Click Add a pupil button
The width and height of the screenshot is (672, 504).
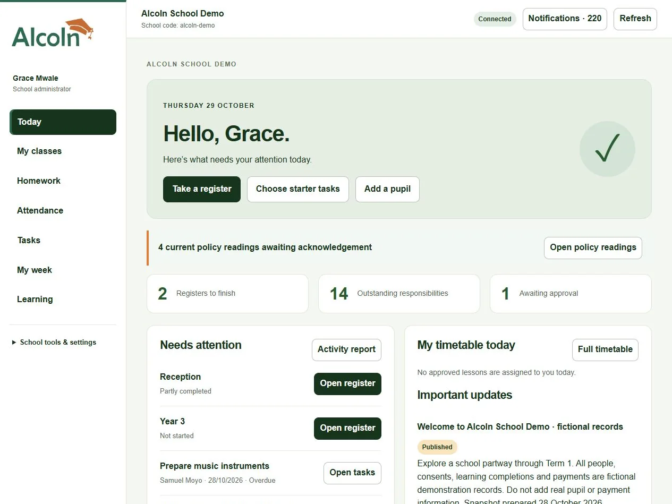coord(387,189)
